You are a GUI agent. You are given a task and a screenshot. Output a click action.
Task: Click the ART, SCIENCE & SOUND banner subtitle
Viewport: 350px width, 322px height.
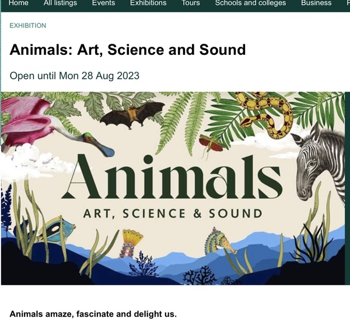point(173,213)
